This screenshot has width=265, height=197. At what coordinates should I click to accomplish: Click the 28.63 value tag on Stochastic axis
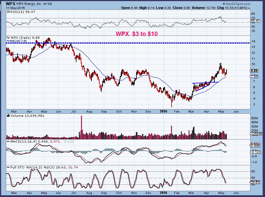[255, 182]
